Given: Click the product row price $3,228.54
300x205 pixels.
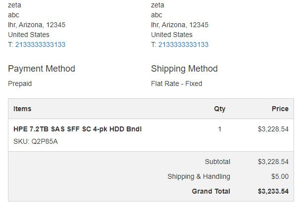Looking at the screenshot, I should tap(273, 129).
